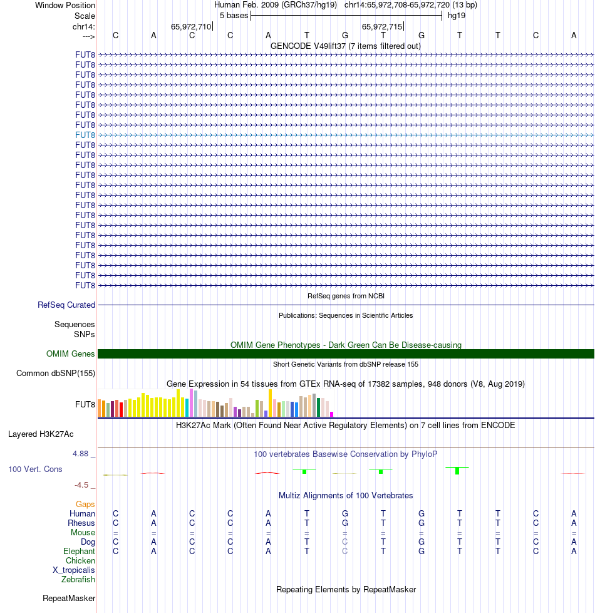Click the dark green OMIM gene bar
The width and height of the screenshot is (595, 613).
346,354
